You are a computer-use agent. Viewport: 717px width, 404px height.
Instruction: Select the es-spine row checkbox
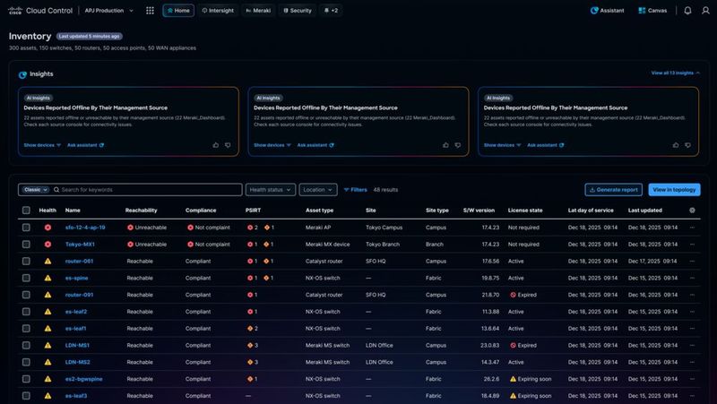click(x=26, y=278)
